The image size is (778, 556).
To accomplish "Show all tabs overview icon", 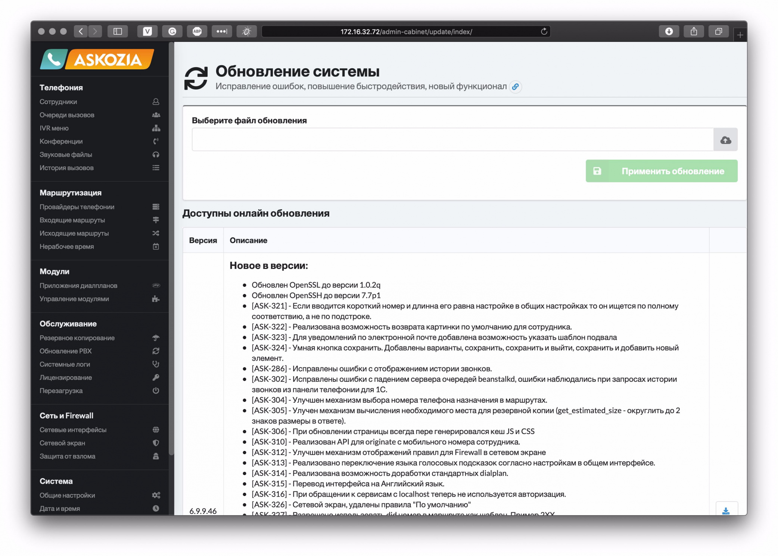I will tap(718, 31).
